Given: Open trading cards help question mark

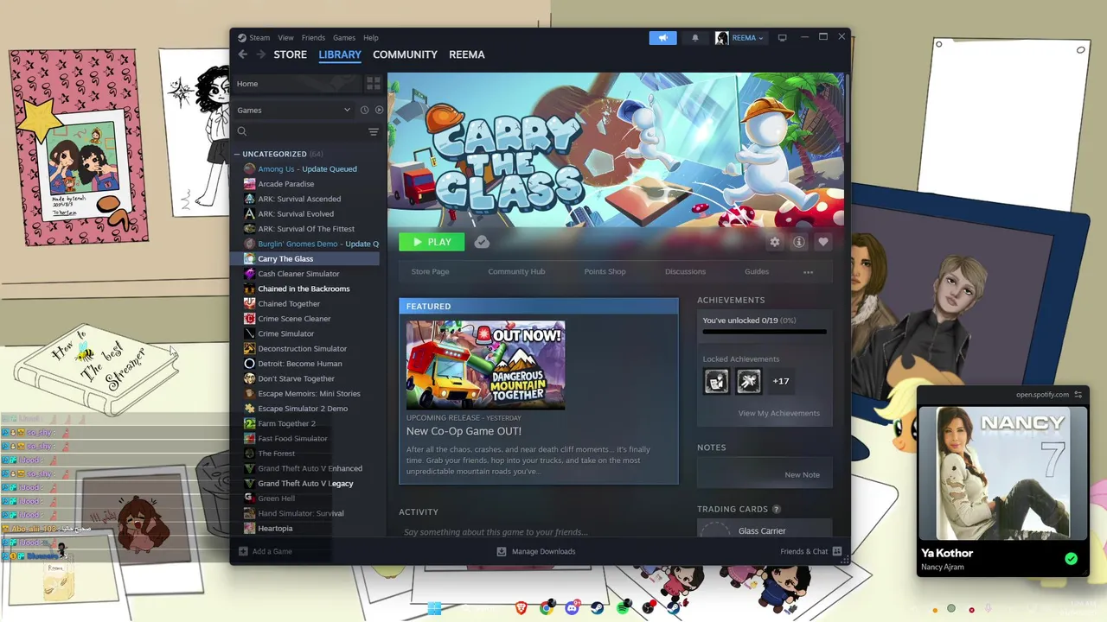Looking at the screenshot, I should 776,510.
